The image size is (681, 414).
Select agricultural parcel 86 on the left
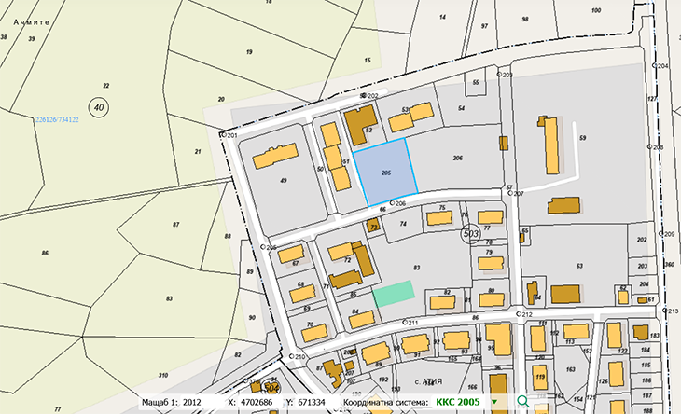tap(42, 254)
